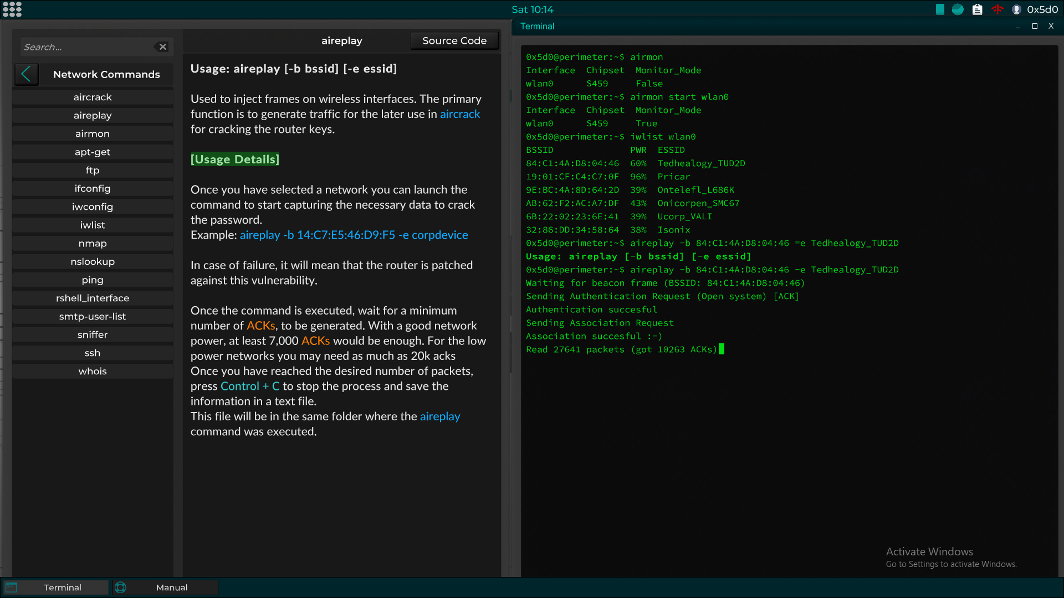Open the clipboard tray icon
The width and height of the screenshot is (1064, 598).
click(x=978, y=9)
